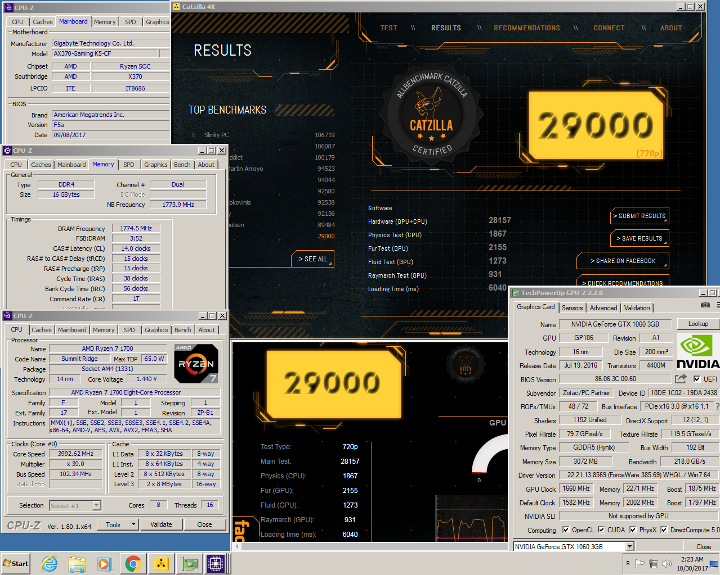Viewport: 720px width, 575px height.
Task: Open SPD tab in top CPU-Z Mainboard window
Action: [x=131, y=22]
